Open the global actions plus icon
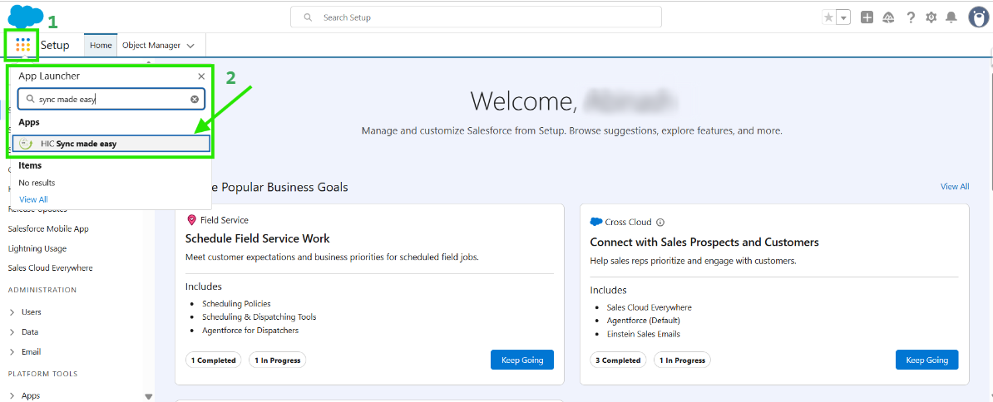 [x=867, y=17]
